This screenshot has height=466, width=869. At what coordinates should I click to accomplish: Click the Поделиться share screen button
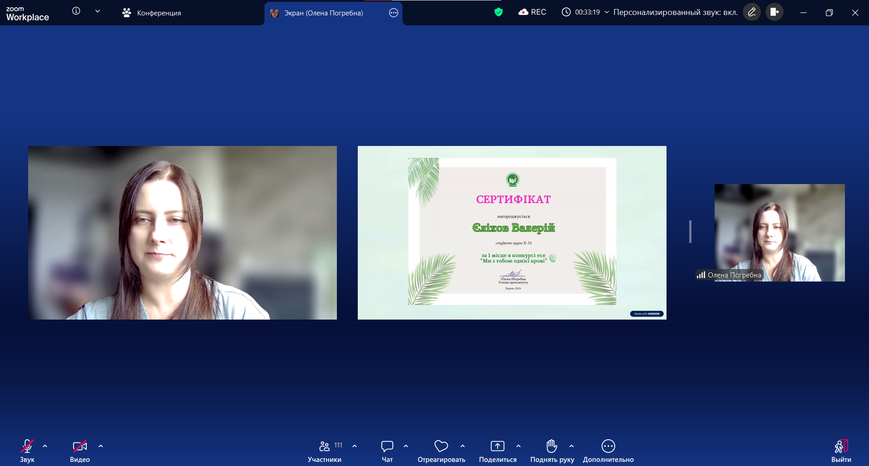click(498, 447)
